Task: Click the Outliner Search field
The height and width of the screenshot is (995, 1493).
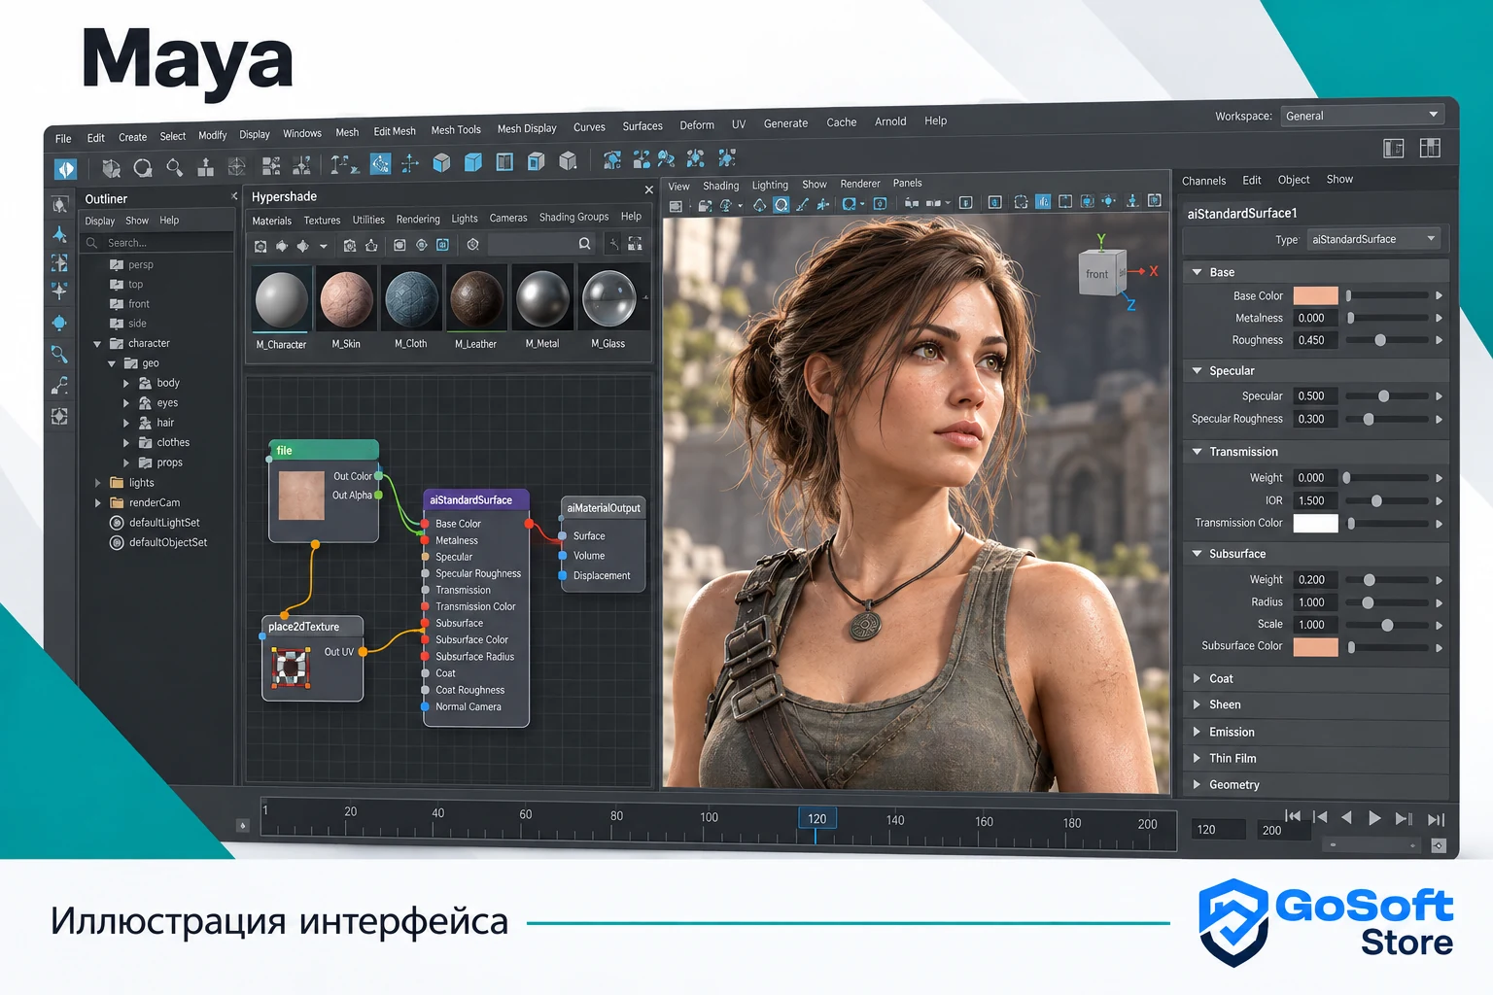Action: point(157,243)
